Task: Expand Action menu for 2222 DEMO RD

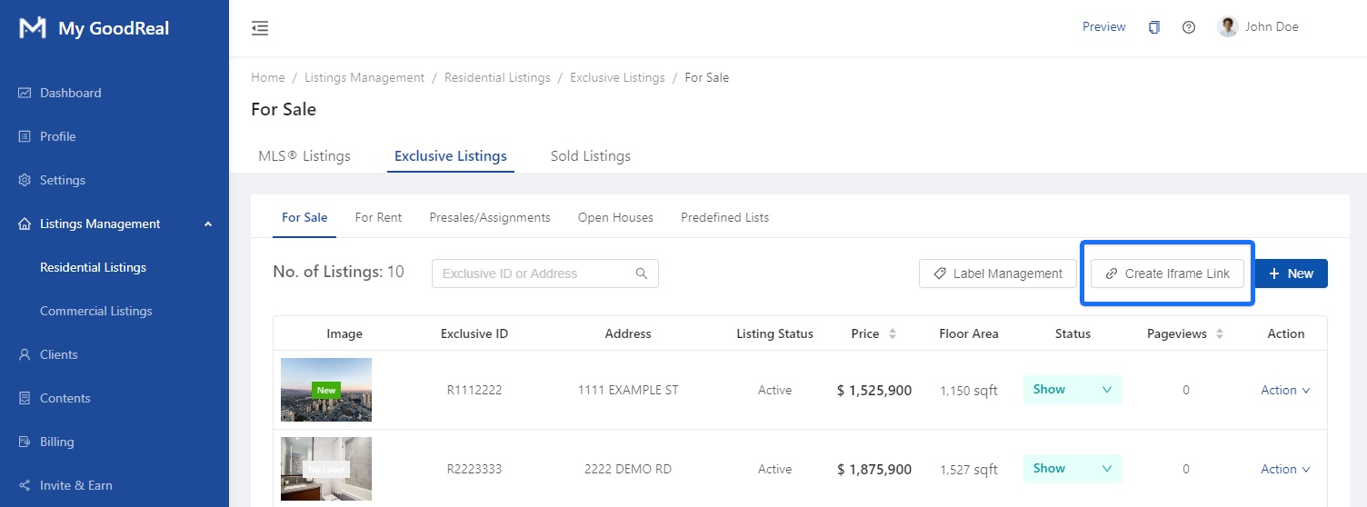Action: tap(1285, 469)
